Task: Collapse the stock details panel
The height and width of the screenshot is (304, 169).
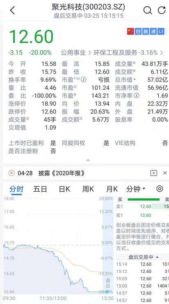Action: pos(88,160)
